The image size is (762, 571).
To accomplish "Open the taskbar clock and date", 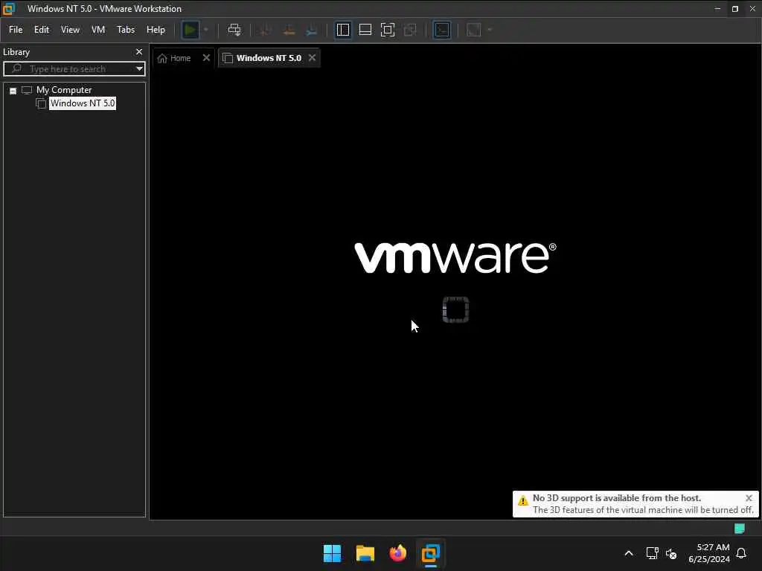I will (x=709, y=553).
